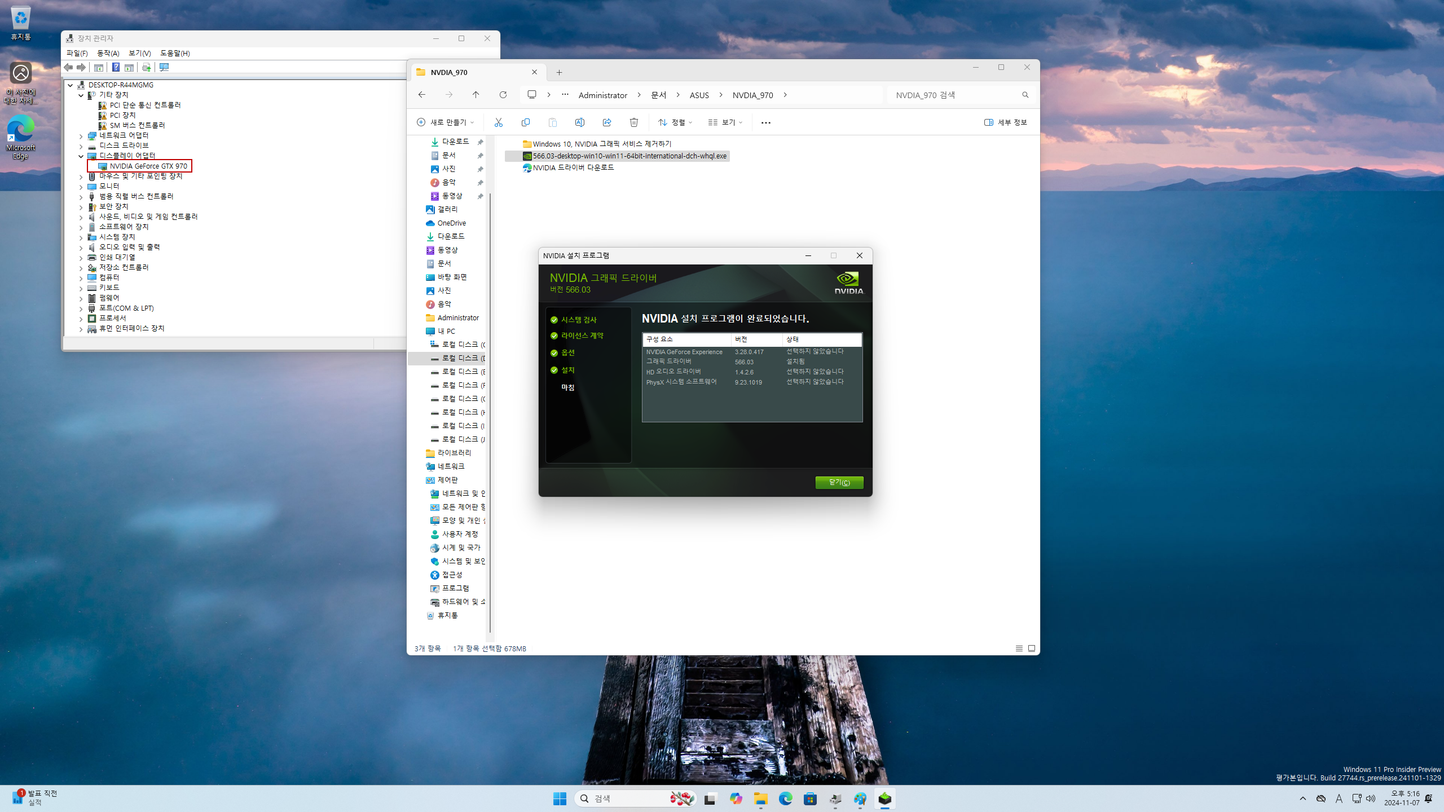
Task: Toggle the 세부 정보 details pane
Action: 1005,122
